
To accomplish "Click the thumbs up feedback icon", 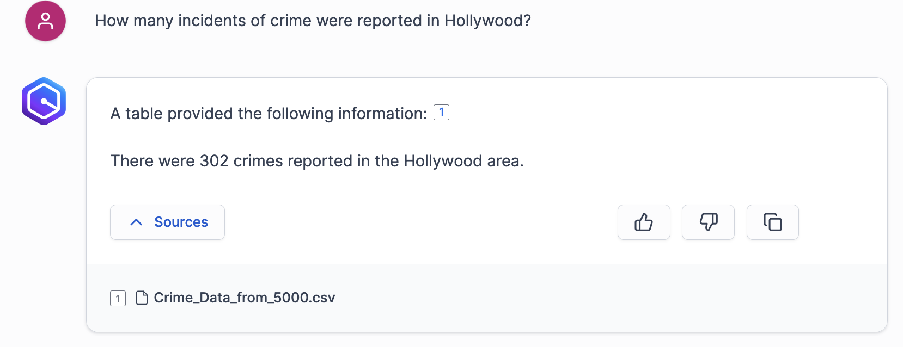I will point(644,222).
